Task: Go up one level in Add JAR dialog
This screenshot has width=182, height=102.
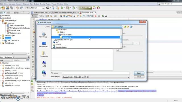Action: 125,27
